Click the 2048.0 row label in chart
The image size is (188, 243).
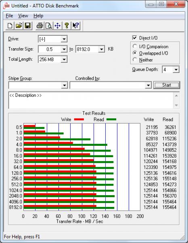[x=16, y=196]
